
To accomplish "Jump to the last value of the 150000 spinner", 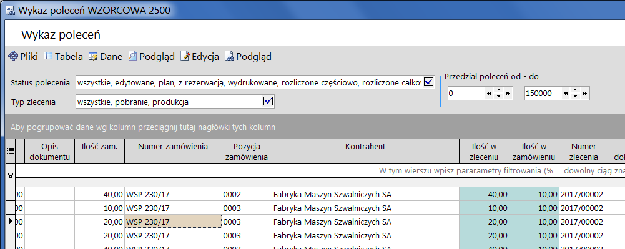I will point(585,93).
